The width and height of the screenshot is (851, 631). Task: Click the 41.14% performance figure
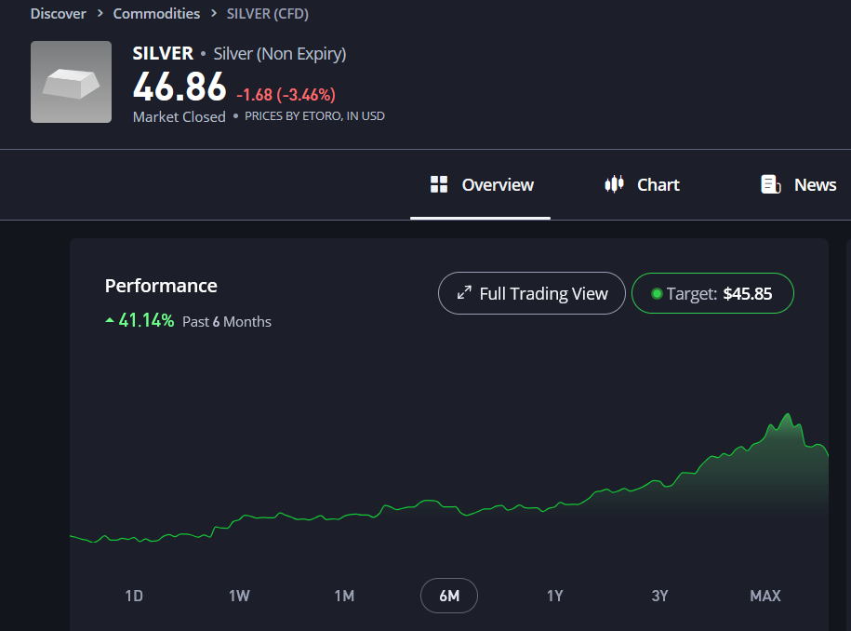pyautogui.click(x=147, y=320)
